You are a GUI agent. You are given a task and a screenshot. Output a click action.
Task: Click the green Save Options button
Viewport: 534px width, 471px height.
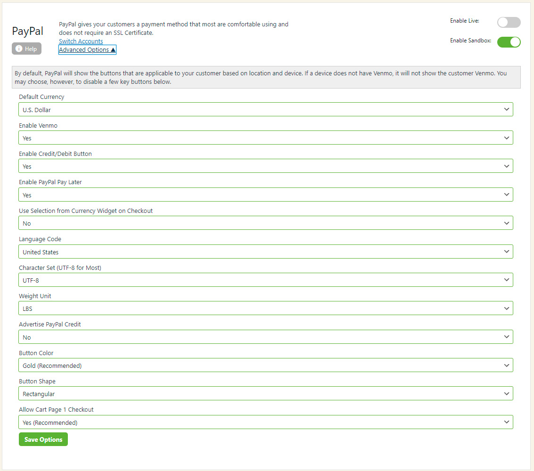[43, 439]
